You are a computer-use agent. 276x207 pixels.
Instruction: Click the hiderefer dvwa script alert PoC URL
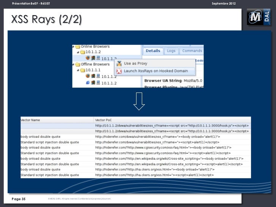click(157, 142)
